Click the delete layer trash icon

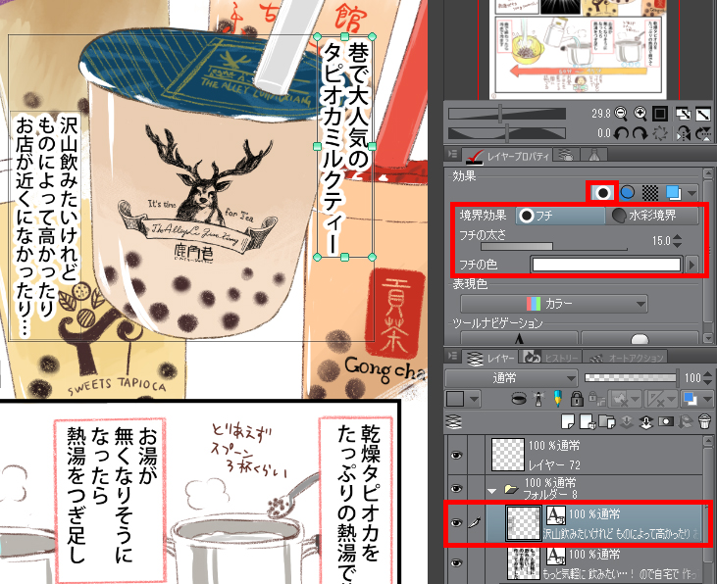(x=702, y=420)
